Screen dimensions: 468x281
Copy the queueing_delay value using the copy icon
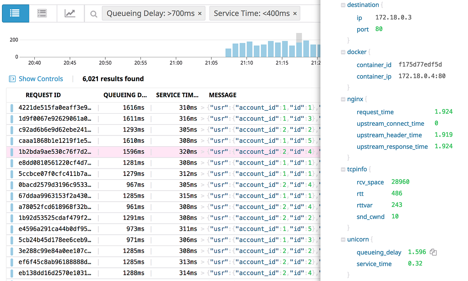pos(433,252)
